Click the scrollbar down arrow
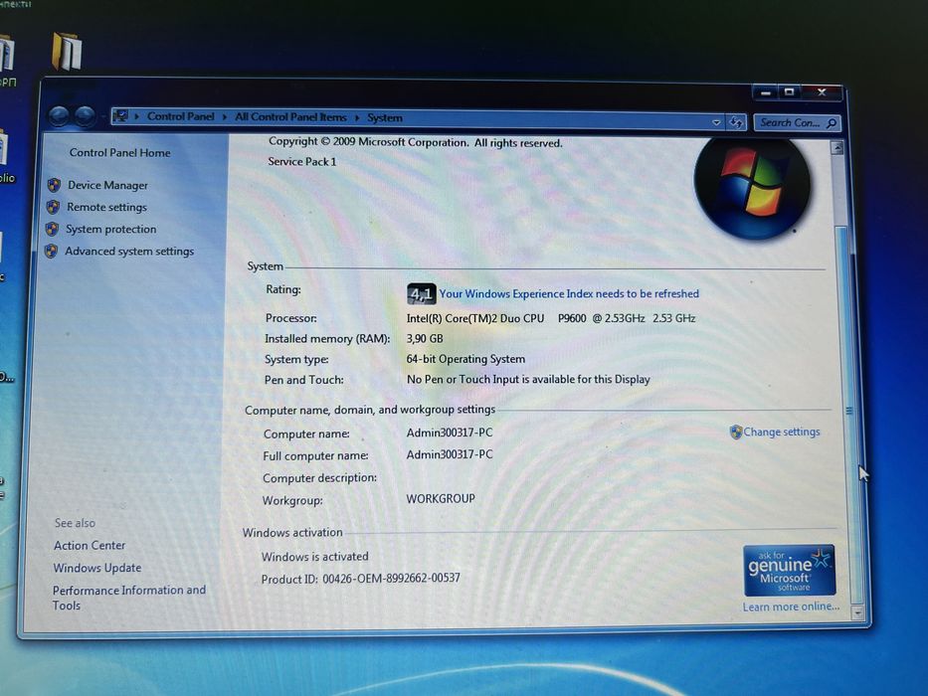 pyautogui.click(x=857, y=613)
